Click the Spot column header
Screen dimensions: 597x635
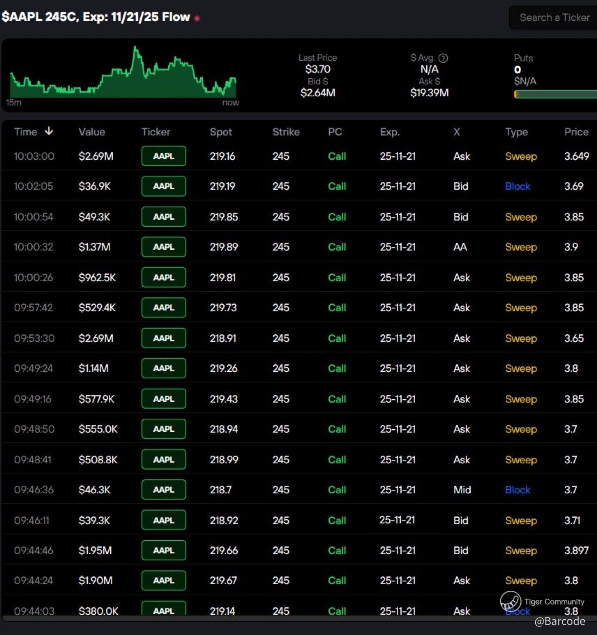pyautogui.click(x=221, y=132)
